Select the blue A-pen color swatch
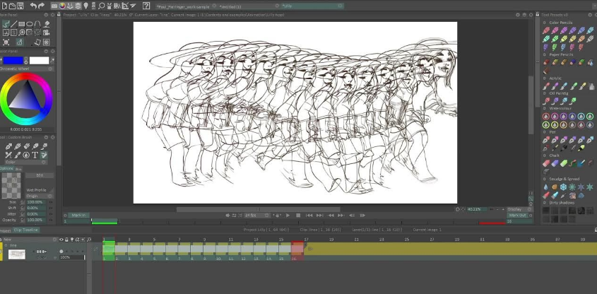The width and height of the screenshot is (597, 294). (x=13, y=60)
